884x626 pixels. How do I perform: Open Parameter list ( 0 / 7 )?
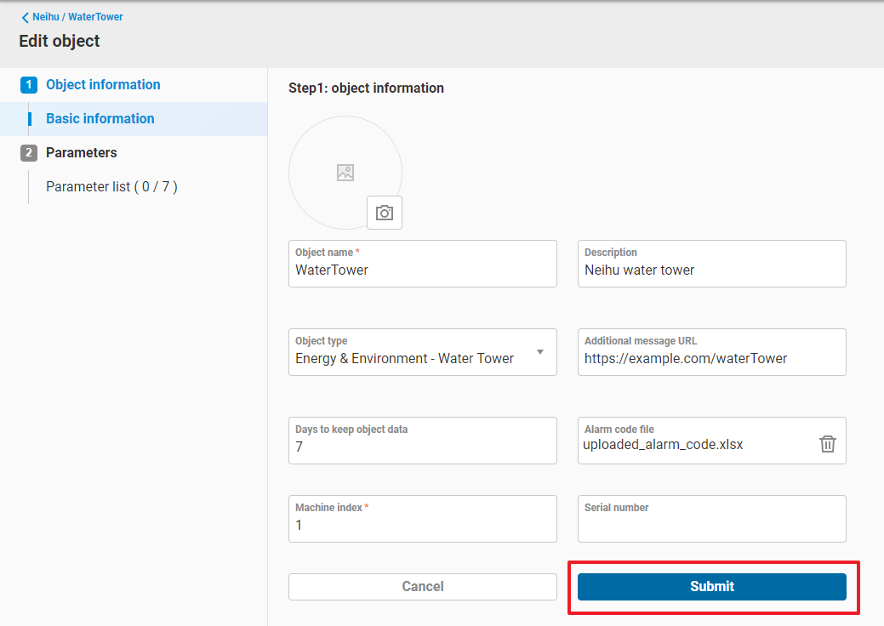pos(111,187)
